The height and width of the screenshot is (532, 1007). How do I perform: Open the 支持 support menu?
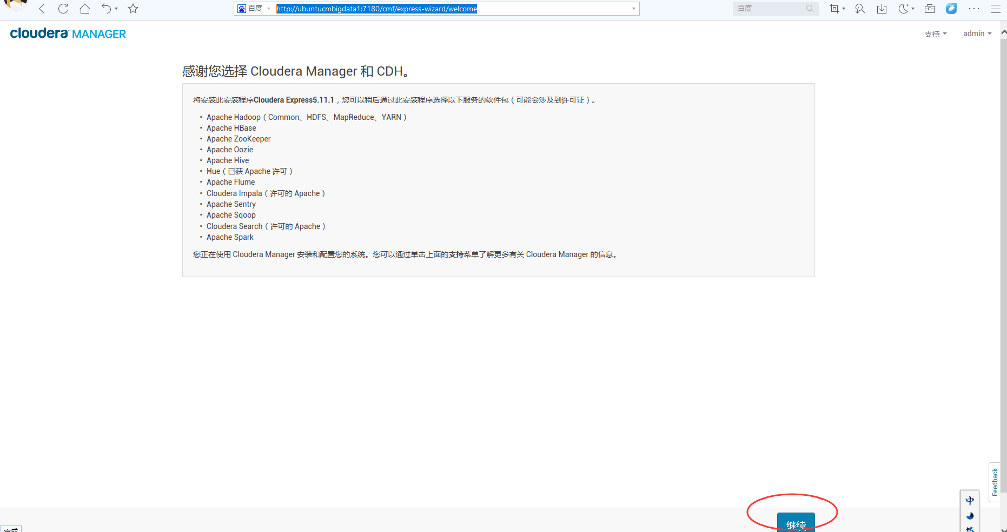(936, 34)
